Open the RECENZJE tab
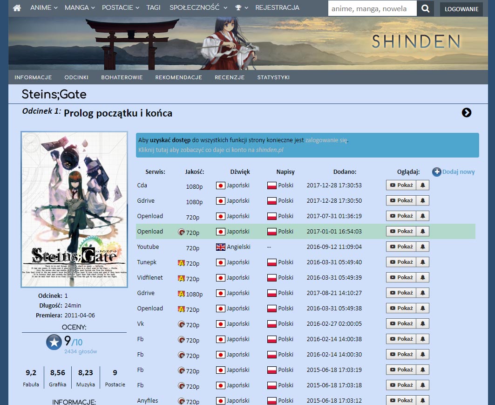This screenshot has width=495, height=405. coord(230,77)
